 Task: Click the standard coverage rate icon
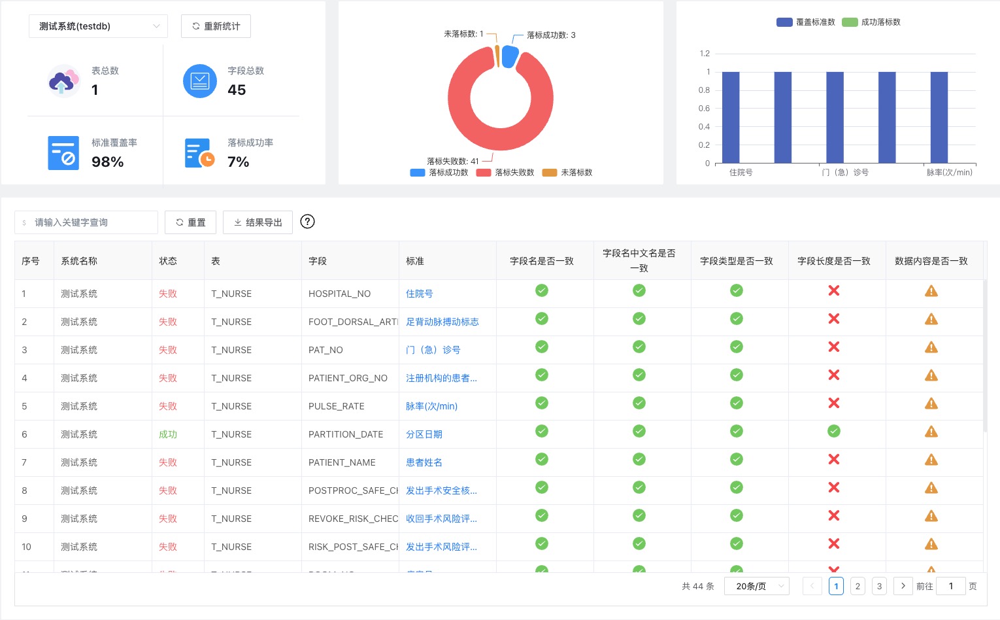63,153
